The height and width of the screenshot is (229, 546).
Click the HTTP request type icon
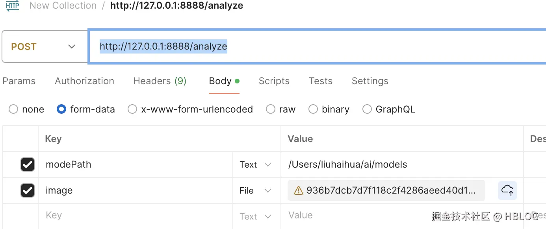coord(12,6)
